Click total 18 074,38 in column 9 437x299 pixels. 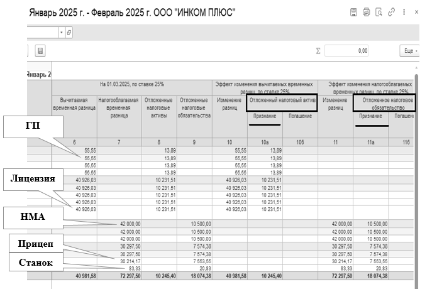pyautogui.click(x=201, y=276)
